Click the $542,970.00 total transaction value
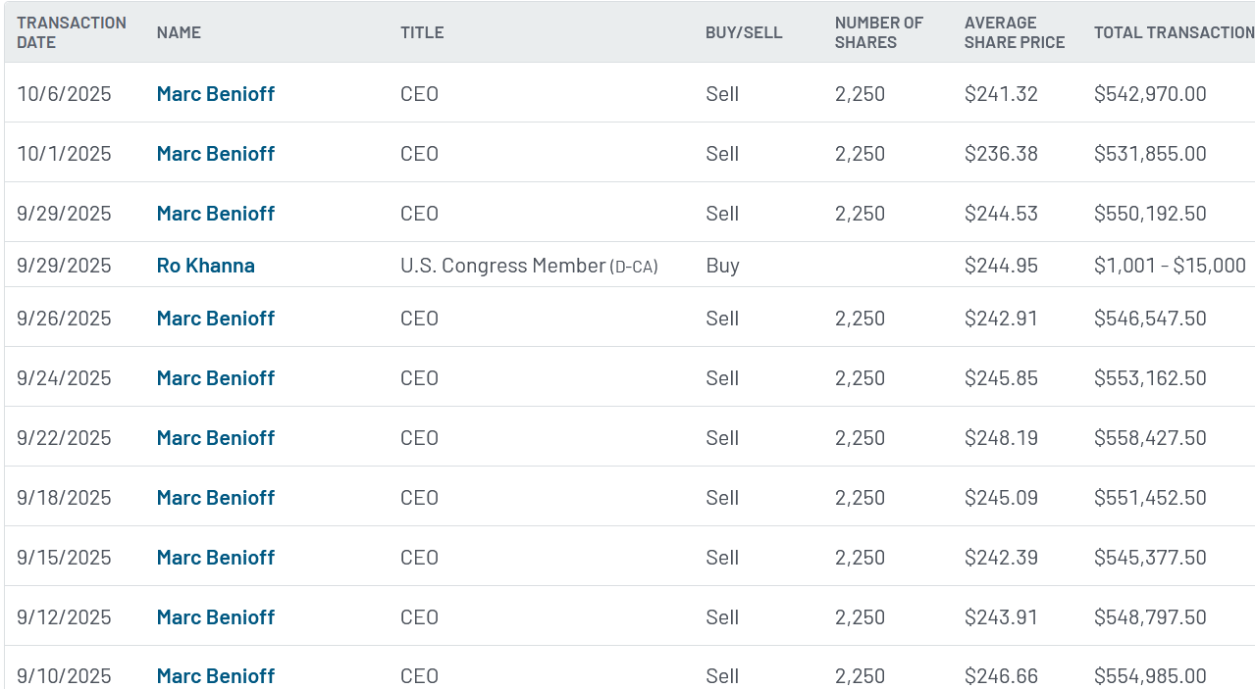 point(1150,94)
